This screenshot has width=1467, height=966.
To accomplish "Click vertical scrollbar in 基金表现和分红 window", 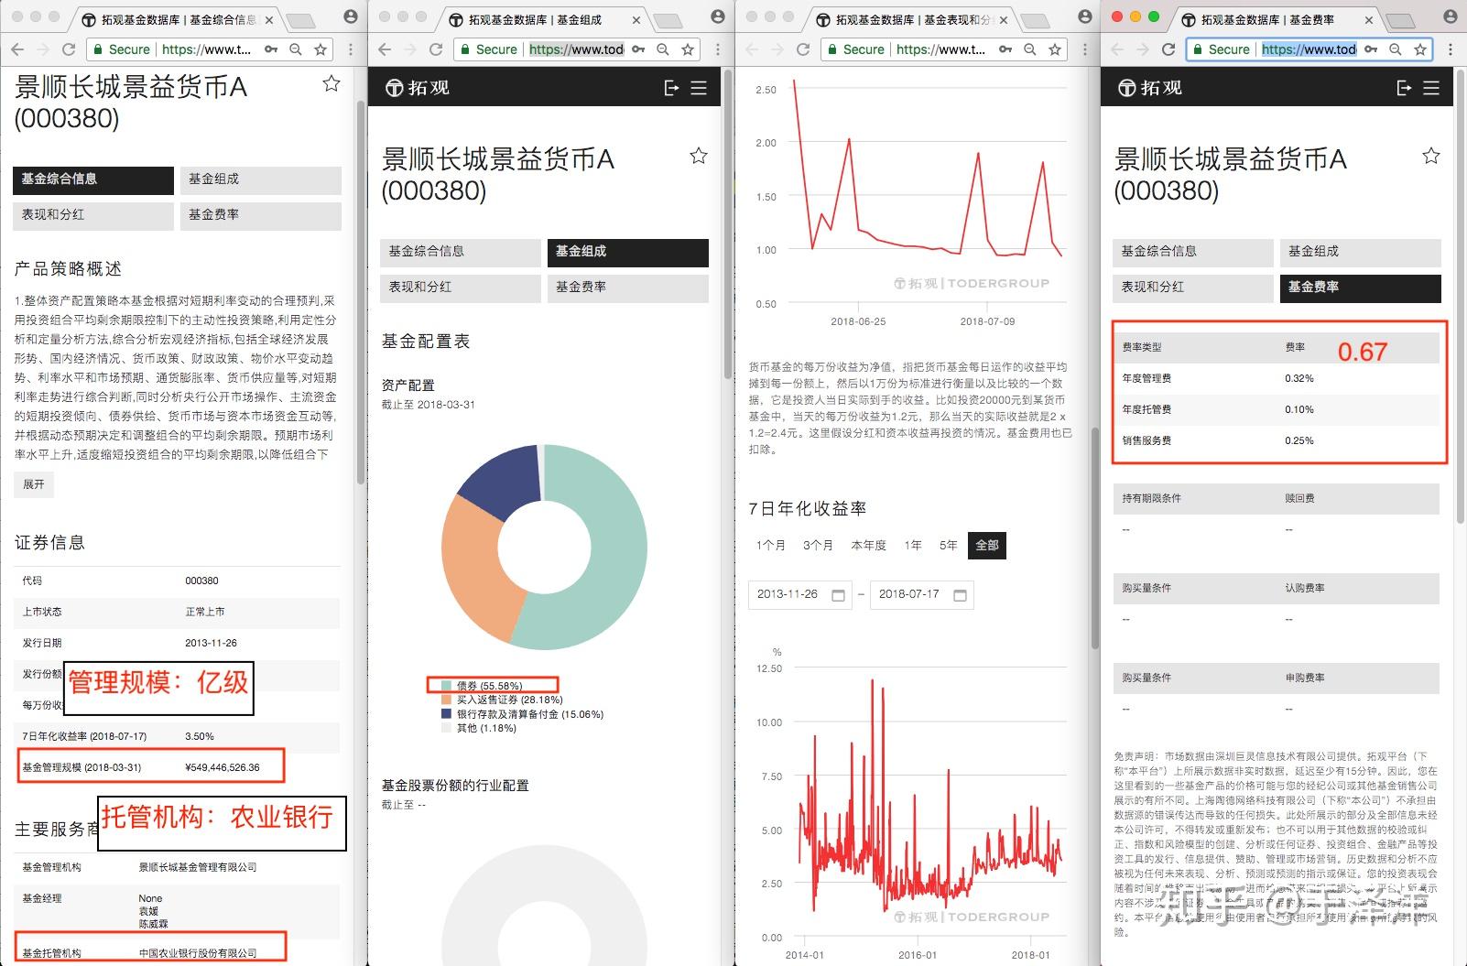I will click(1093, 537).
